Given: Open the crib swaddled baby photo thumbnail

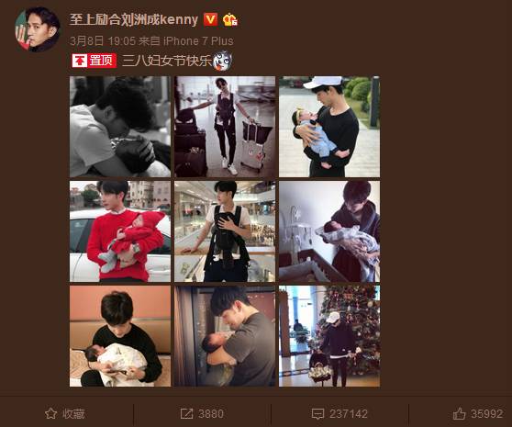Looking at the screenshot, I should (x=329, y=231).
